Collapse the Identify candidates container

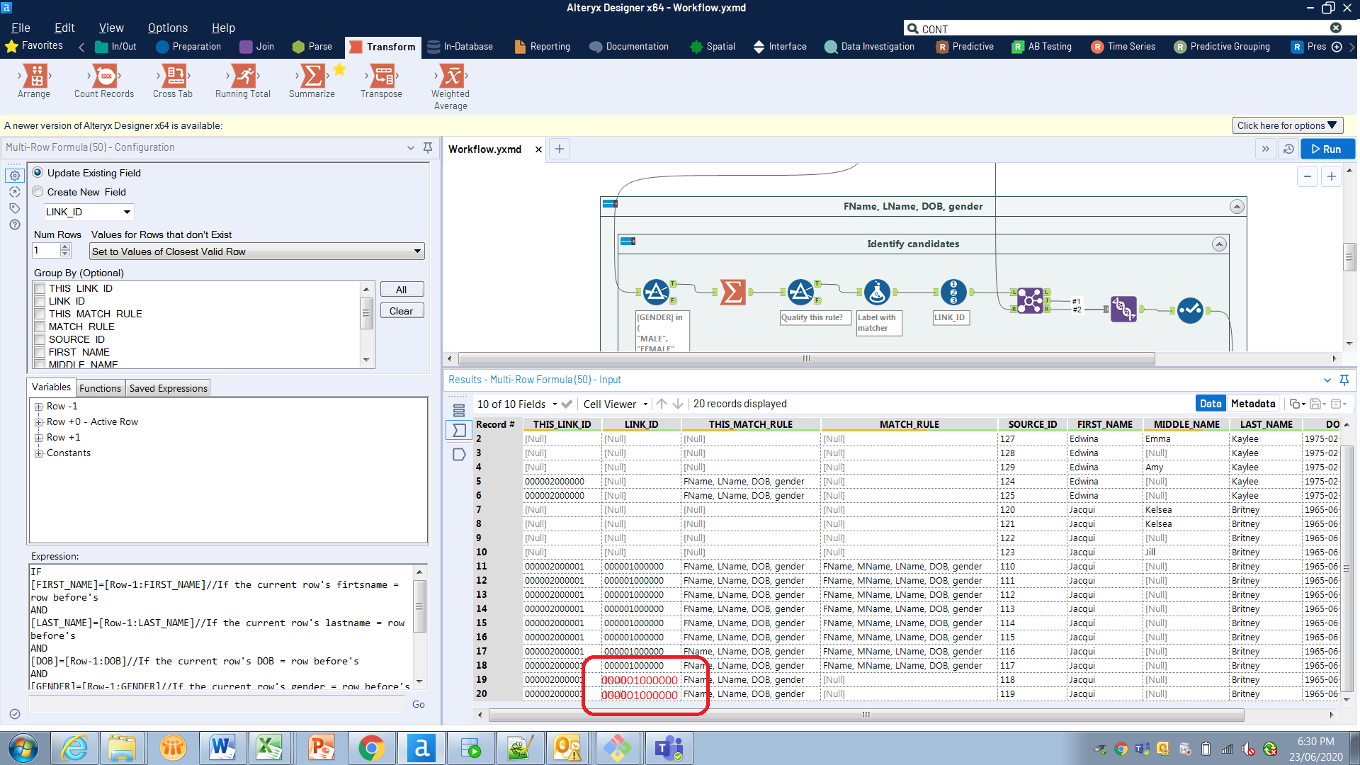point(1220,244)
